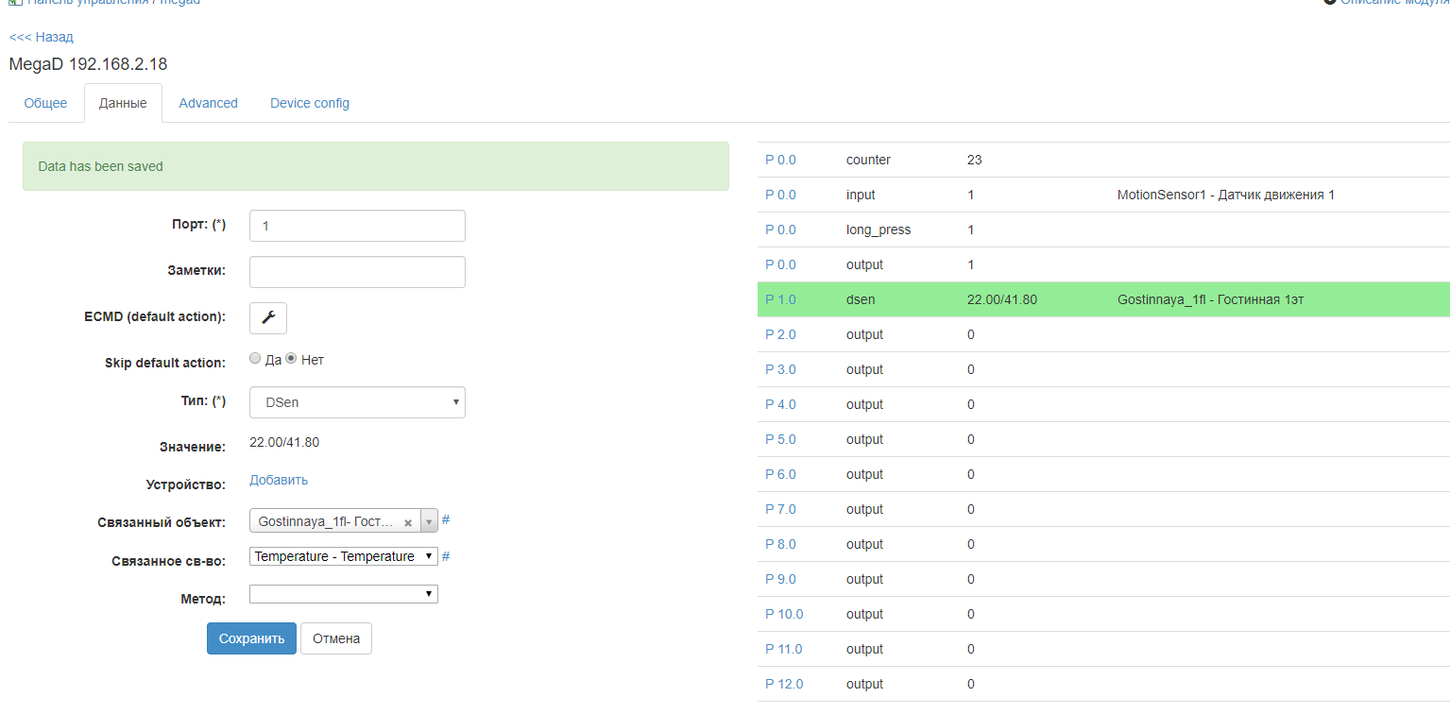Screen dimensions: 1450x714
Task: Expand the Связанный объект combo box arrow
Action: click(429, 521)
